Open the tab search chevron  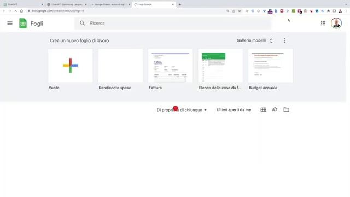click(x=346, y=4)
